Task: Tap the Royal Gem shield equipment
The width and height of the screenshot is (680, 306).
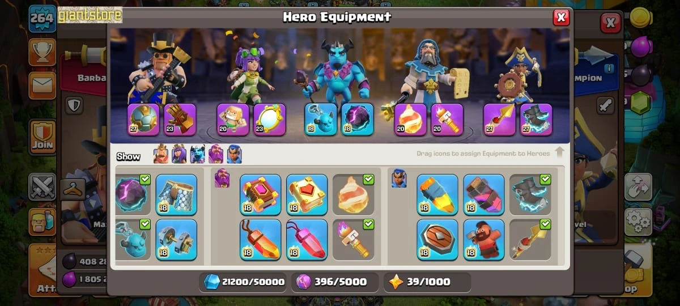Action: pos(437,240)
